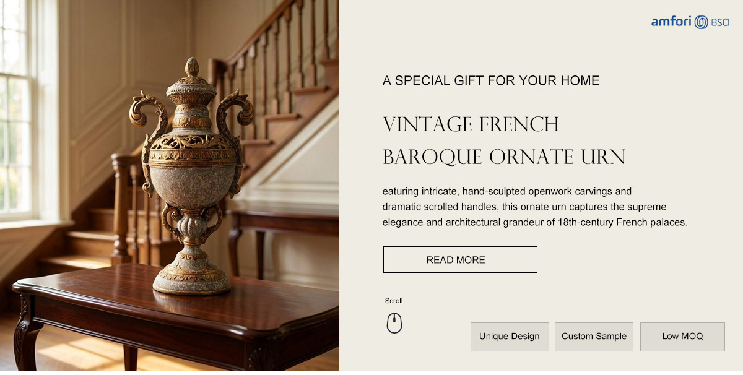Screen dimensions: 743x375
Task: Click the BSCI text in the logo
Action: [x=720, y=23]
